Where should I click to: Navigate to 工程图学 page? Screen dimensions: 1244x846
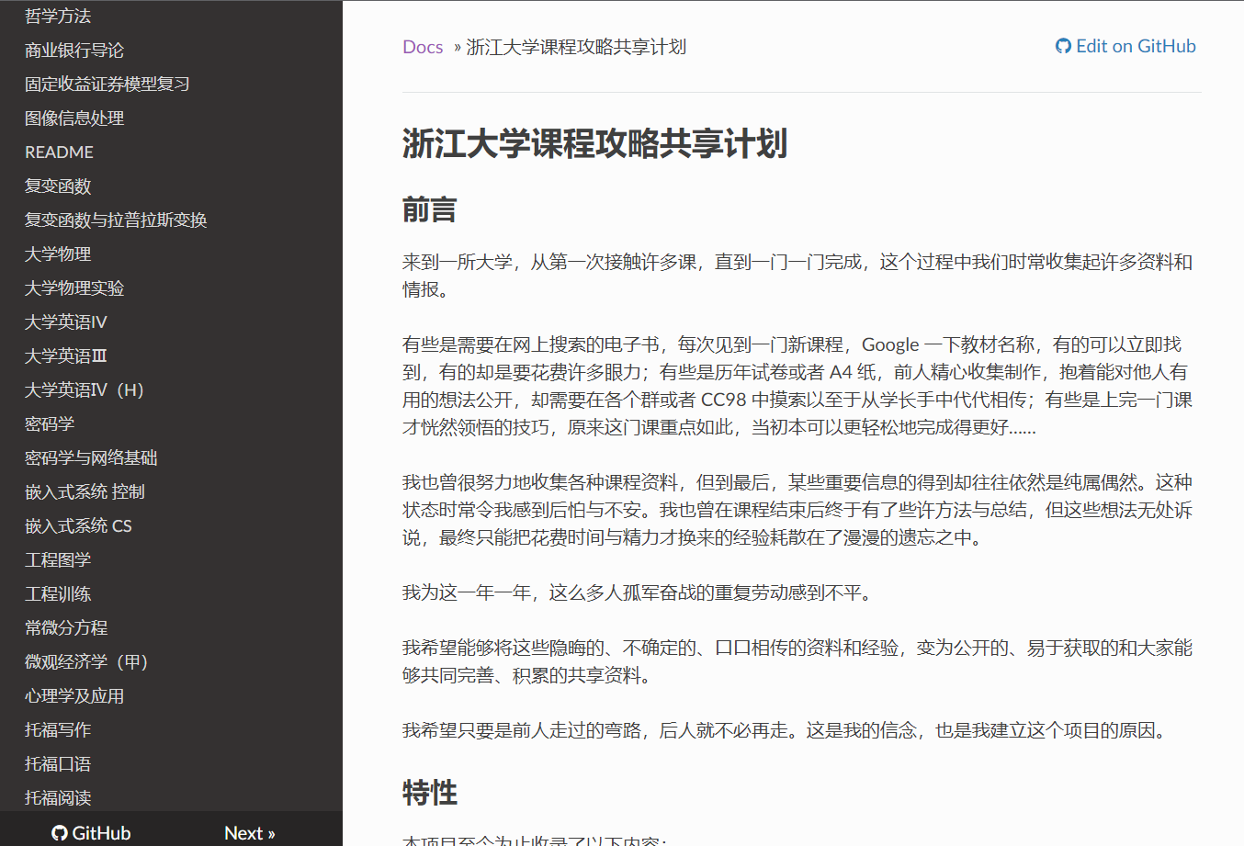(x=58, y=560)
